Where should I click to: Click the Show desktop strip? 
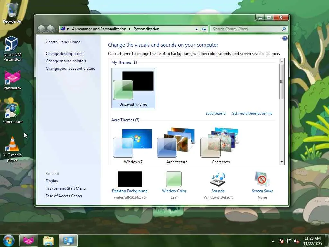tap(327, 241)
